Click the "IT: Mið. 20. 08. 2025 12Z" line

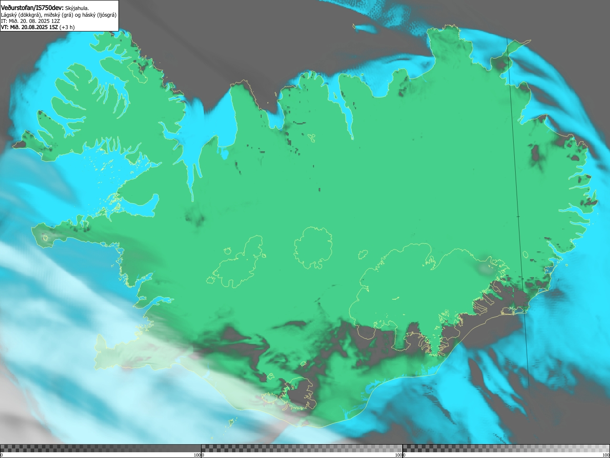click(x=30, y=21)
